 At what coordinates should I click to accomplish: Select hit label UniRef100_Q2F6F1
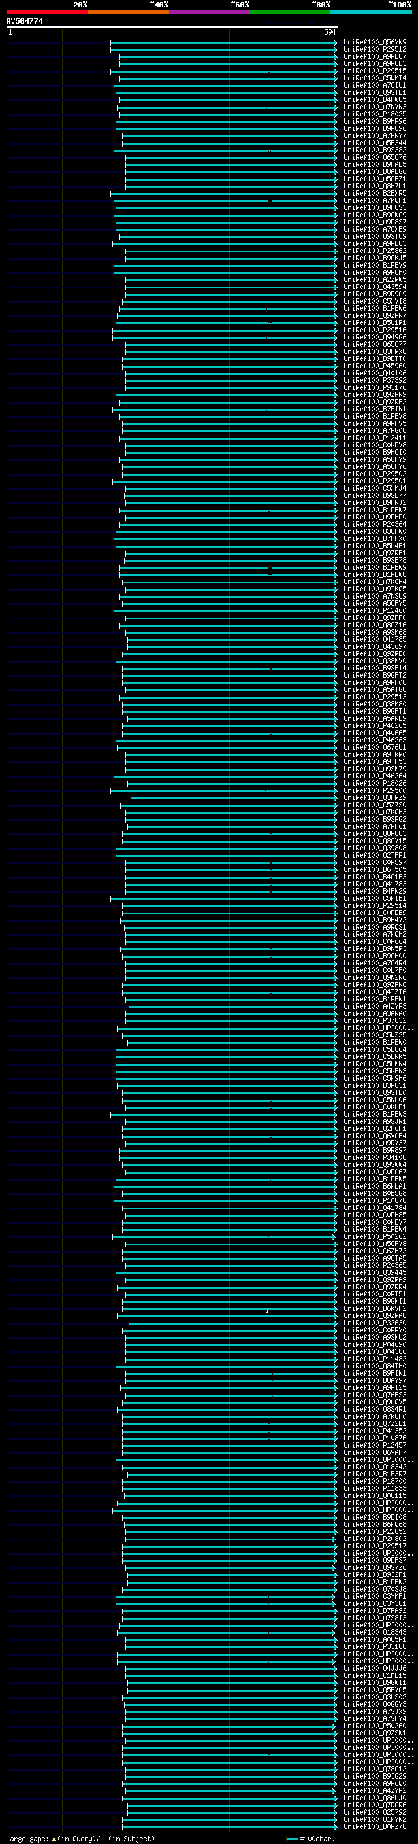[375, 1129]
